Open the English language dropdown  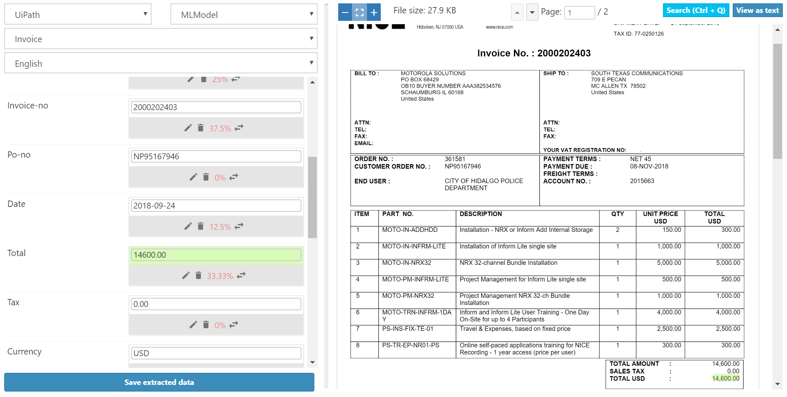pos(161,63)
